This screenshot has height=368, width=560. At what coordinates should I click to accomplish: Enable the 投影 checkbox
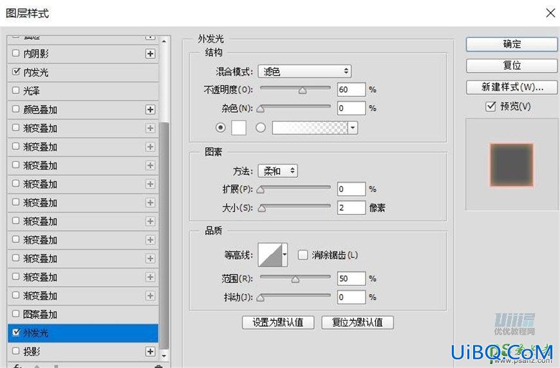pos(15,351)
